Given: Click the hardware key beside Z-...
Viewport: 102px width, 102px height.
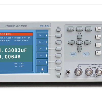Looking at the screenshot, I should tap(58, 62).
